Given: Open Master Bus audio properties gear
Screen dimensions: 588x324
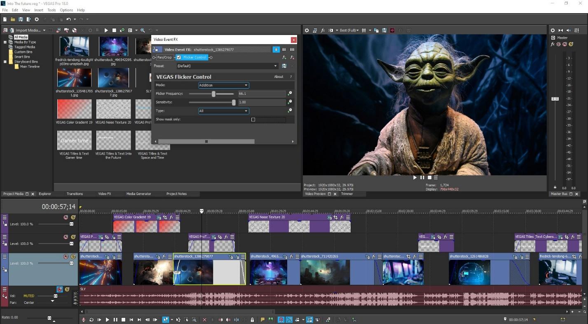Looking at the screenshot, I should click(x=553, y=31).
